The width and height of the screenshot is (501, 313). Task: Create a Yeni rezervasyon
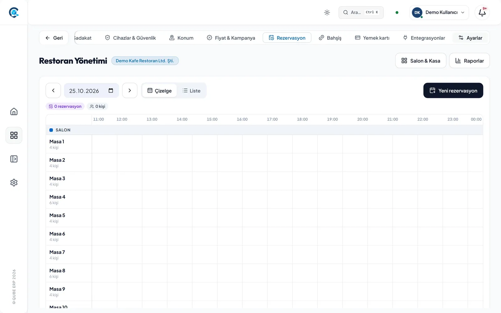click(453, 90)
